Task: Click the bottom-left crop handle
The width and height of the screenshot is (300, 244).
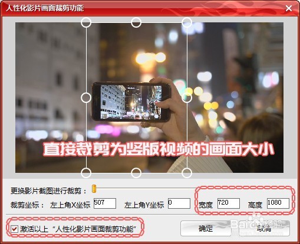Action: (x=86, y=173)
